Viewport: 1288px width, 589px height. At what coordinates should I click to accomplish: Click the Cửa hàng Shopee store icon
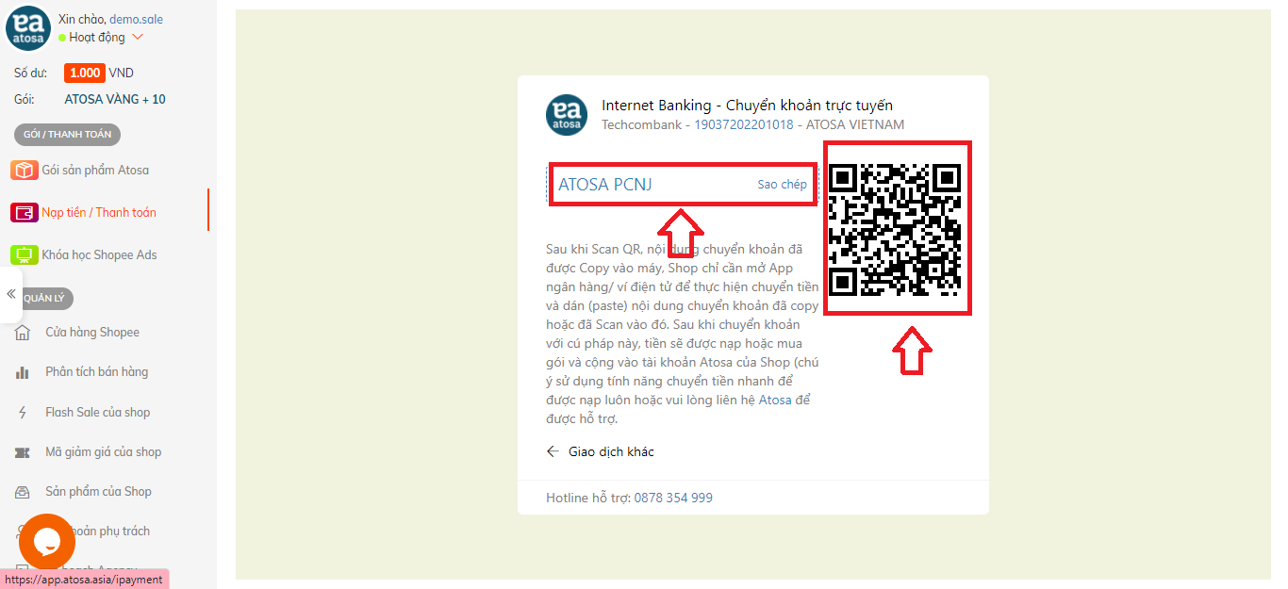[x=24, y=332]
